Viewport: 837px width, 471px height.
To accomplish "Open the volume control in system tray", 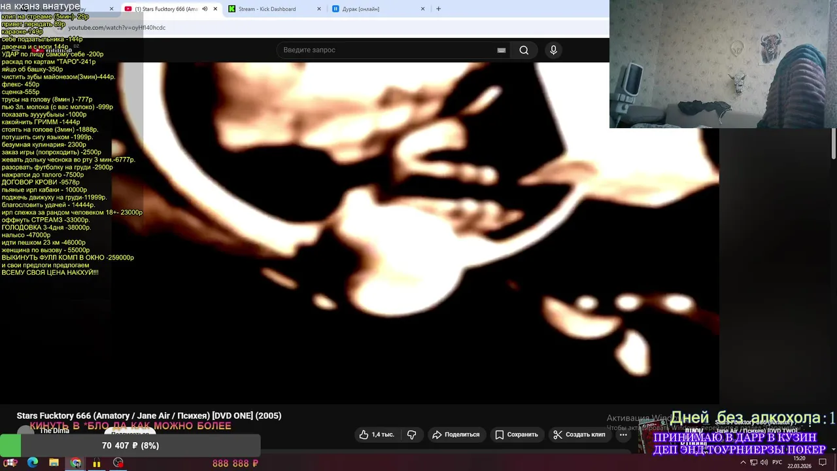I will (x=764, y=462).
